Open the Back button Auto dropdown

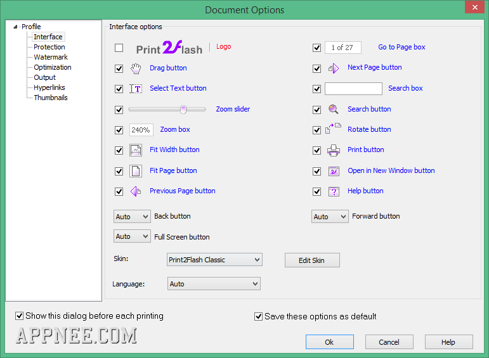coord(132,217)
